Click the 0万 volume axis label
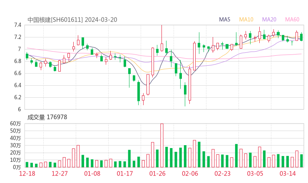Image resolution: width=308 pixels, height=183 pixels. (17, 167)
